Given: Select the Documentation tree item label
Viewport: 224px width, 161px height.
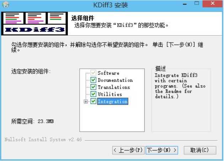Looking at the screenshot, I should (x=115, y=80).
